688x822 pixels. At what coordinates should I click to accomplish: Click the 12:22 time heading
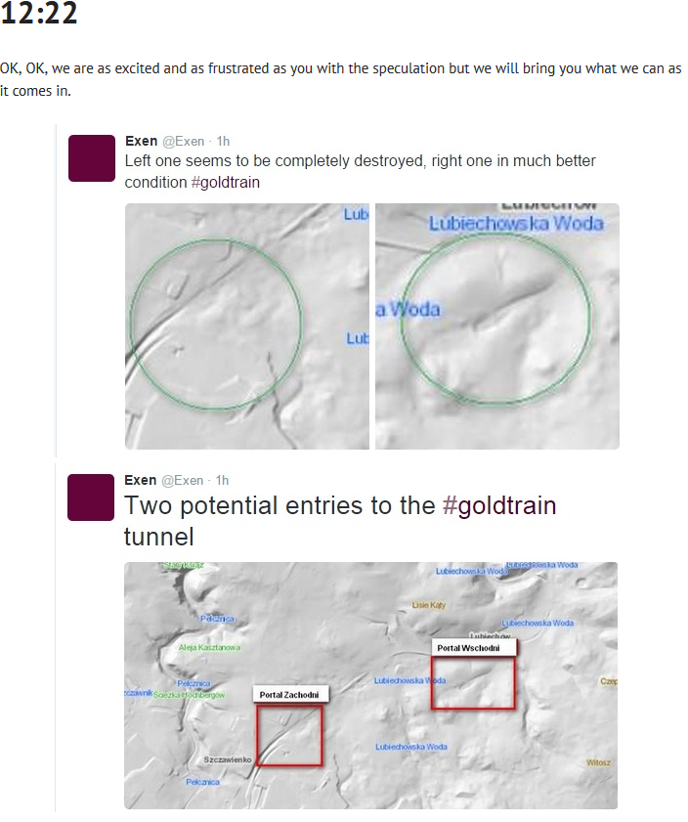point(39,13)
